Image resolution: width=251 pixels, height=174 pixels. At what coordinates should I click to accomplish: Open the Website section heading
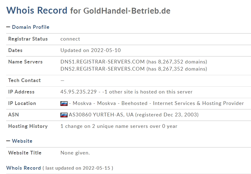22,141
